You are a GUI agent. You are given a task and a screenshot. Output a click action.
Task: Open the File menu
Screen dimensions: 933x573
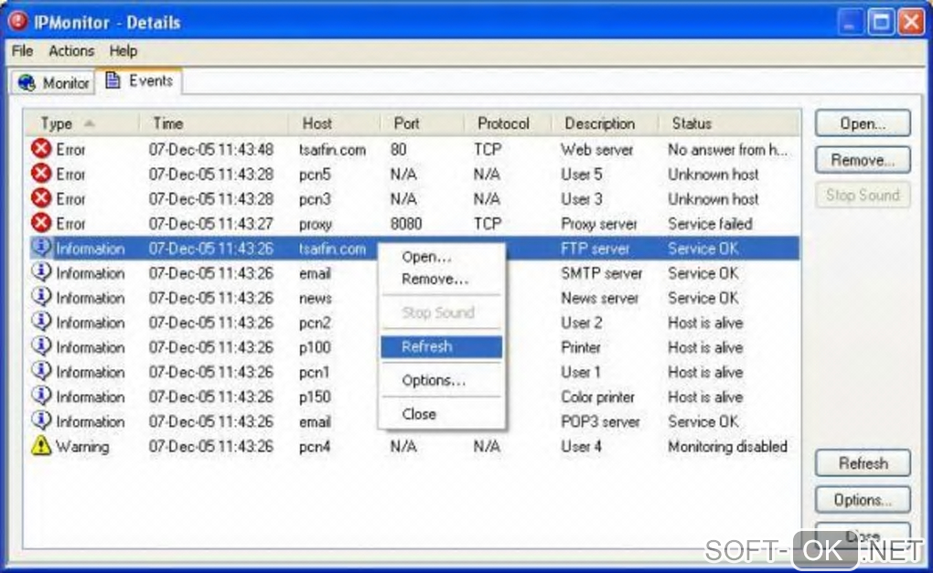tap(23, 51)
